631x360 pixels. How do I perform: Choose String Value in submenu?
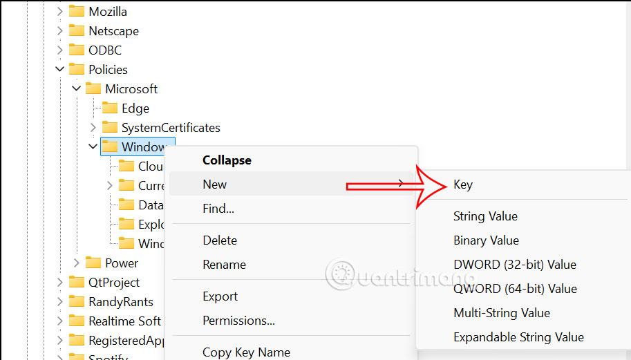[485, 216]
